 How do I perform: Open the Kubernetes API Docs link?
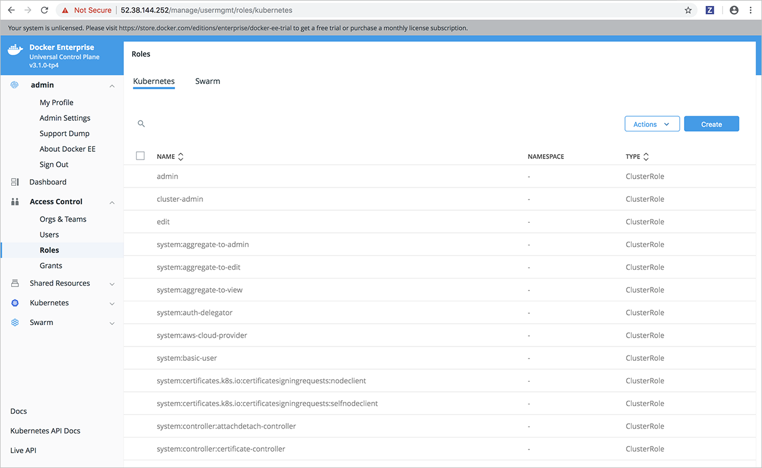click(45, 430)
